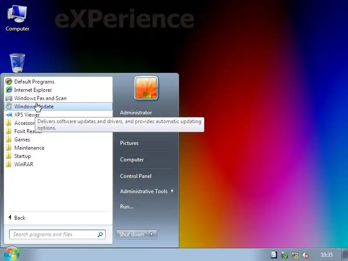Expand the Accessories folder label
Screen dimensions: 348x261
pyautogui.click(x=24, y=123)
